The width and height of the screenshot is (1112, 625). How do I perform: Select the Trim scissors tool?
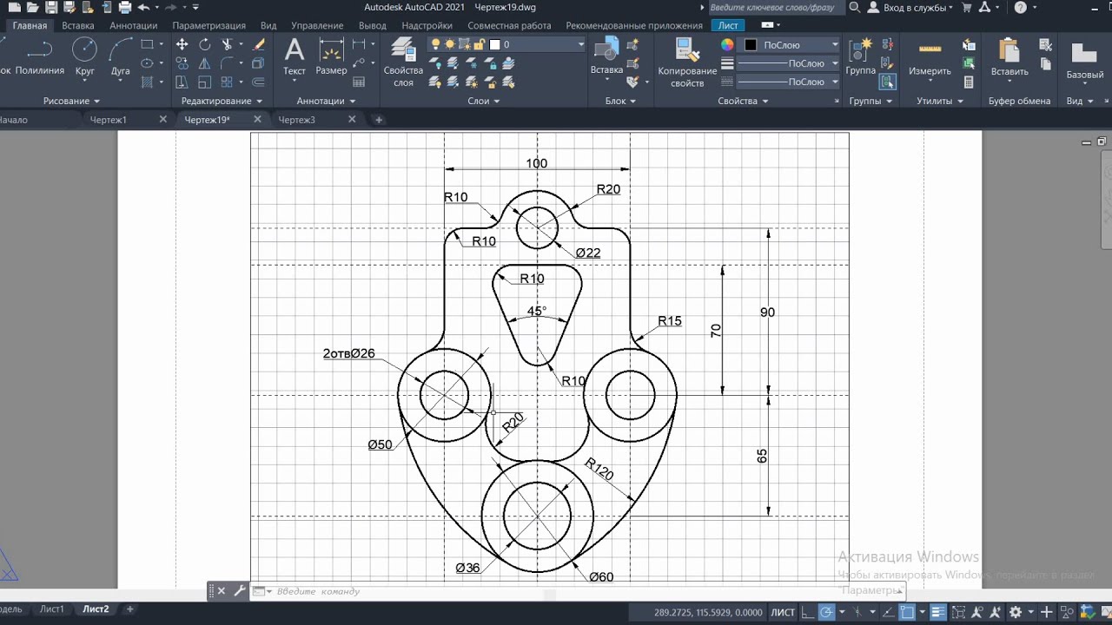(x=228, y=44)
